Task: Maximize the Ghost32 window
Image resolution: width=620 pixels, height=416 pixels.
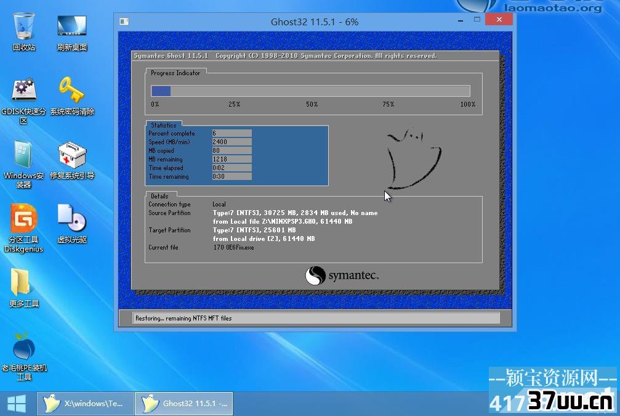Action: click(x=477, y=19)
